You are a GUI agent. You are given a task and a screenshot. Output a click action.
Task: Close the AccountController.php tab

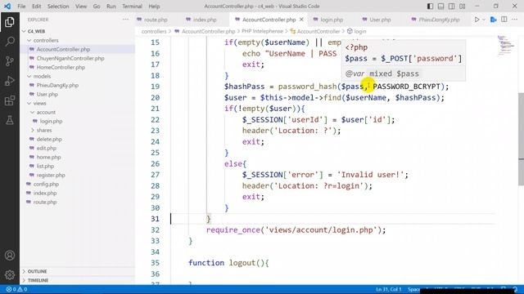(301, 20)
